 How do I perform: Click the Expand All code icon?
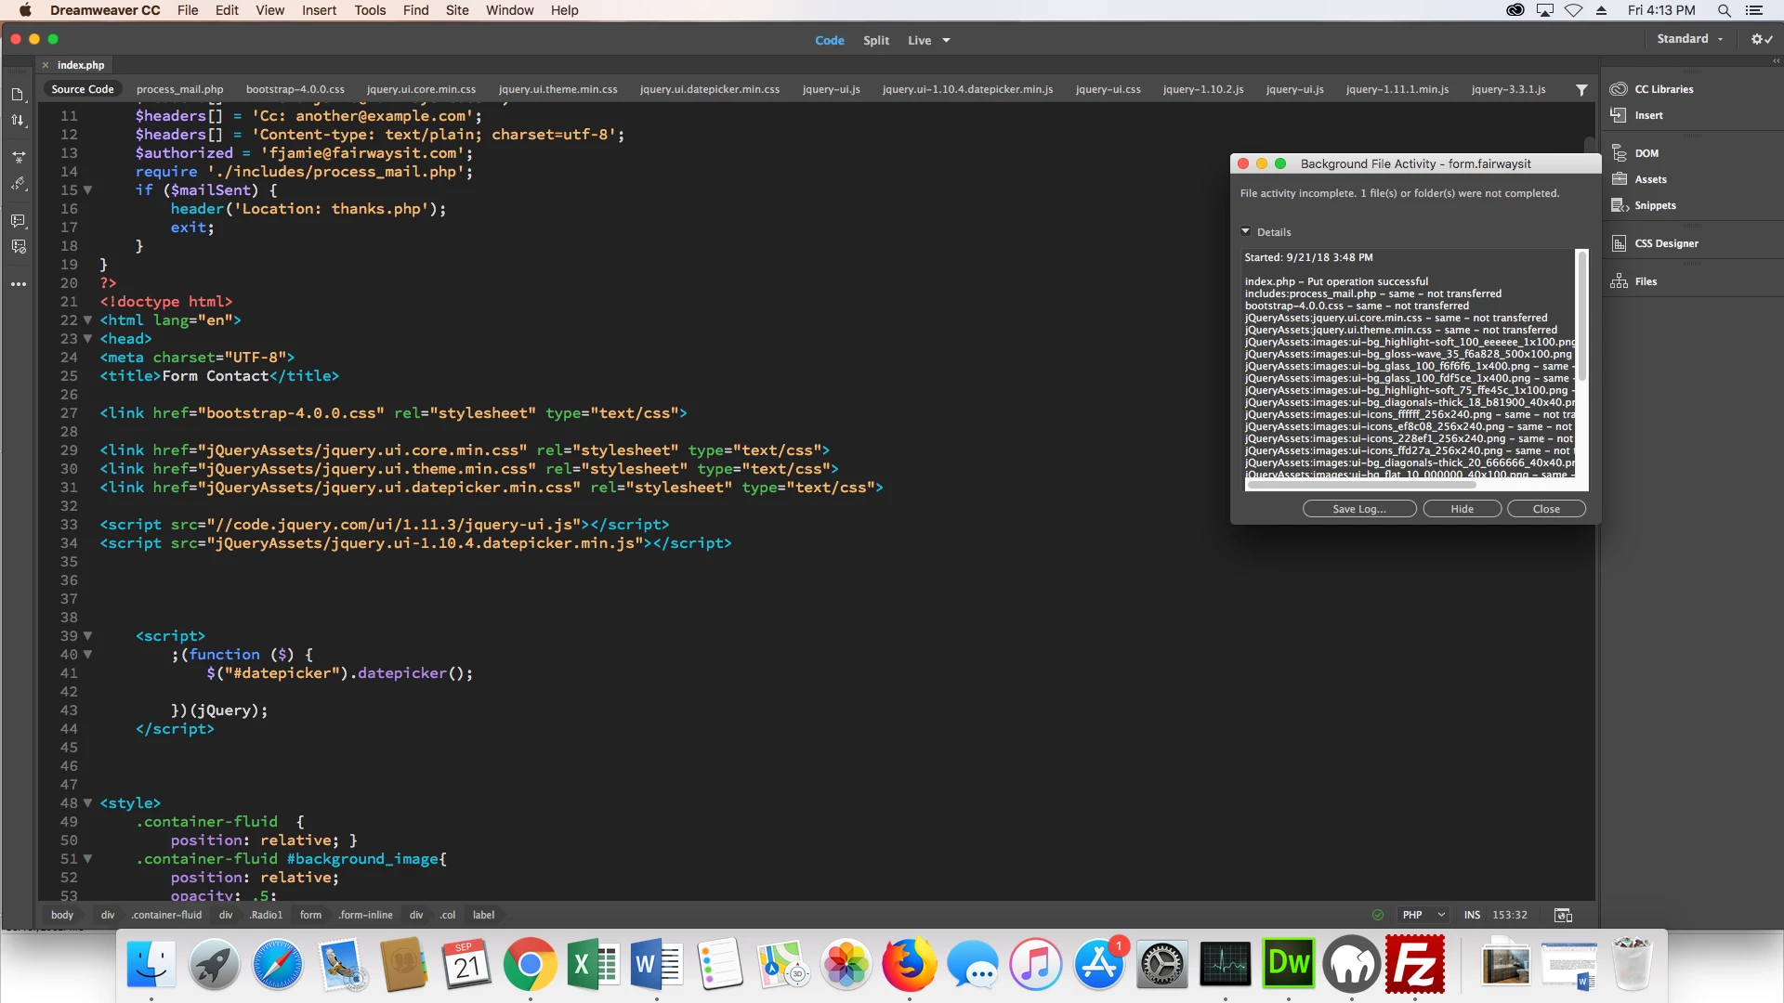(x=18, y=157)
